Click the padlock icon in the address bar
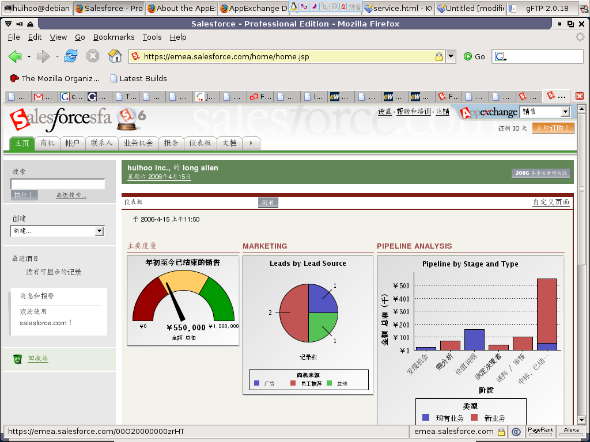 click(438, 57)
